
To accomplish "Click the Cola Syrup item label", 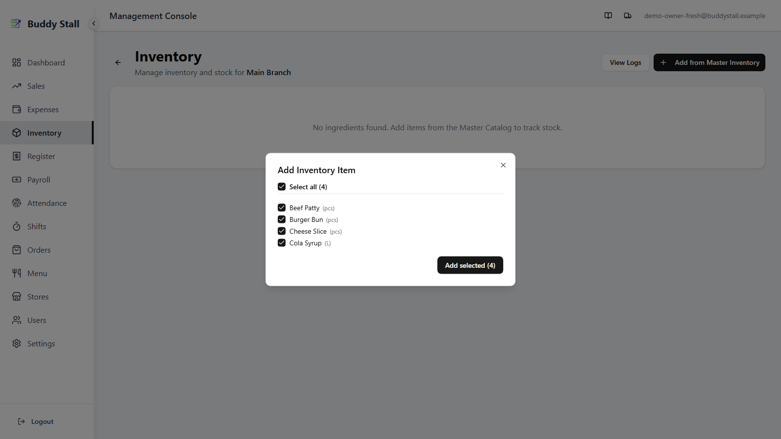I will 306,243.
